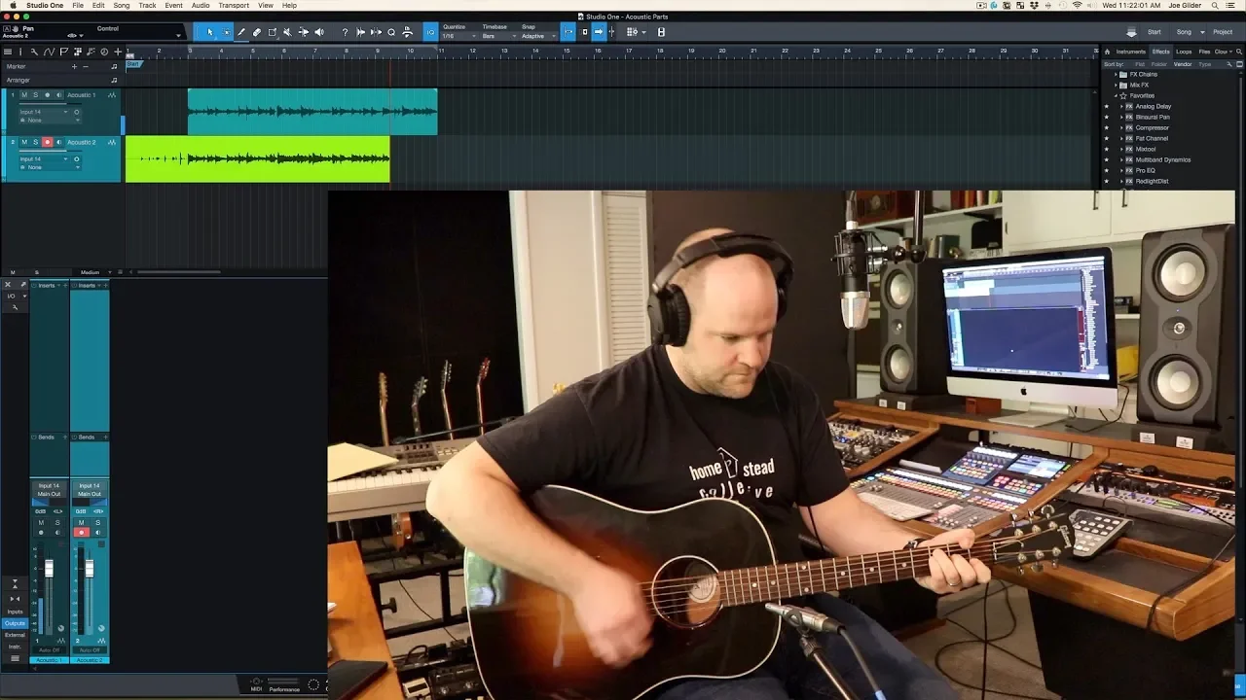Viewport: 1246px width, 700px height.
Task: Open the track list menu icon
Action: (7, 52)
